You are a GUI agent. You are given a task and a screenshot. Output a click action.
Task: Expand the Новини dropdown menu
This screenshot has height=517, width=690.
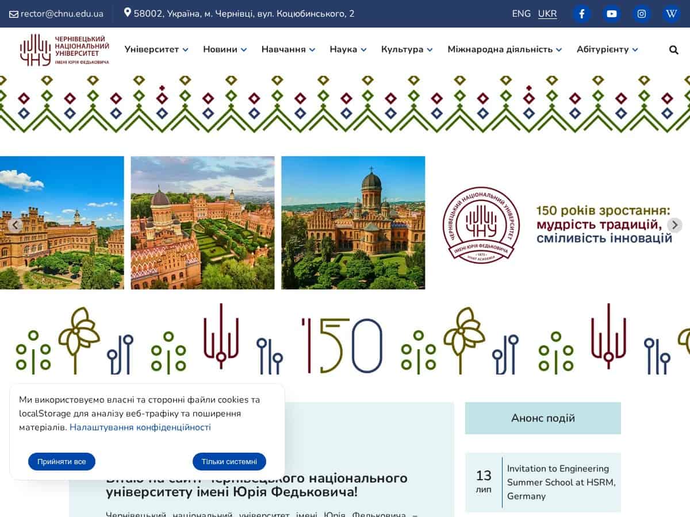(225, 49)
